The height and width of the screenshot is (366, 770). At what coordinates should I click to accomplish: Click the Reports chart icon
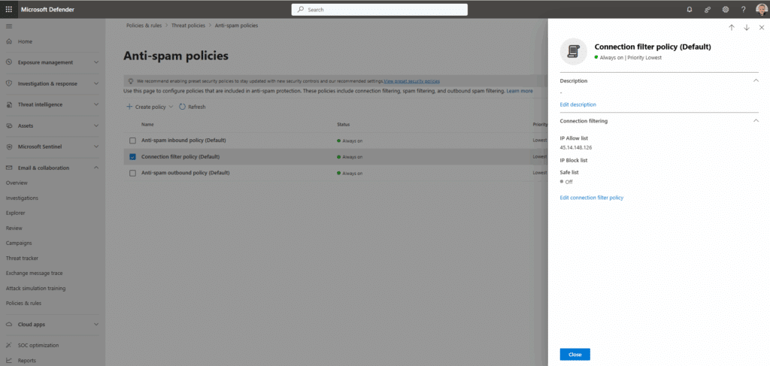coord(9,361)
